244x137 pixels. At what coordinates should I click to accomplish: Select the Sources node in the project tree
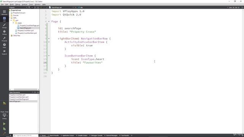[x=16, y=15]
